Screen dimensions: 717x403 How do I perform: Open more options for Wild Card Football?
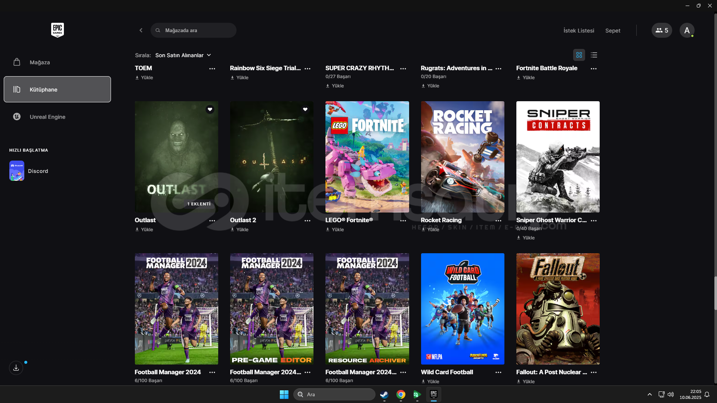pyautogui.click(x=498, y=372)
